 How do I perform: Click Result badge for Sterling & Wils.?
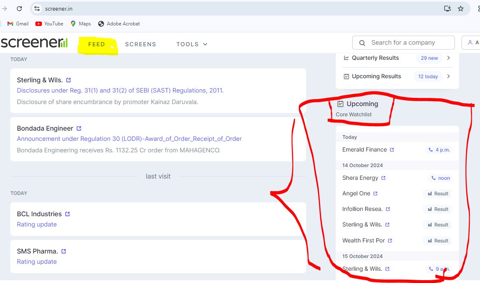438,225
